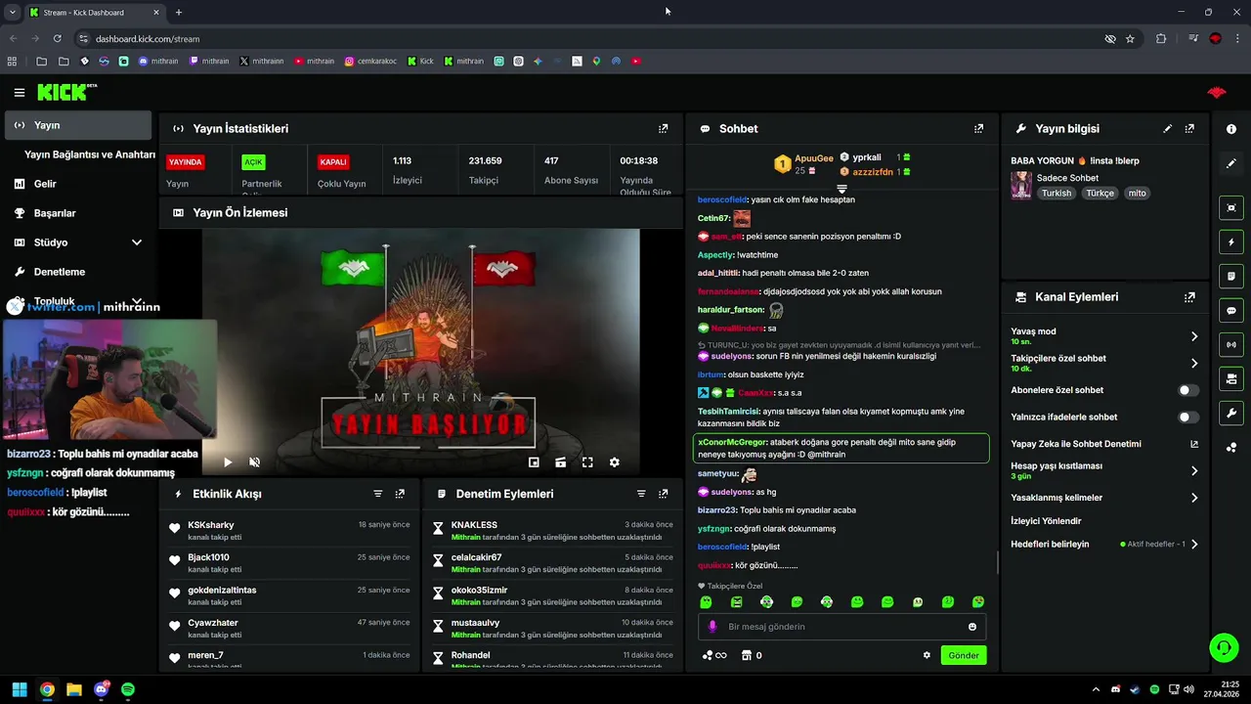Open the emoji picker in chat input
The height and width of the screenshot is (704, 1251).
point(972,627)
